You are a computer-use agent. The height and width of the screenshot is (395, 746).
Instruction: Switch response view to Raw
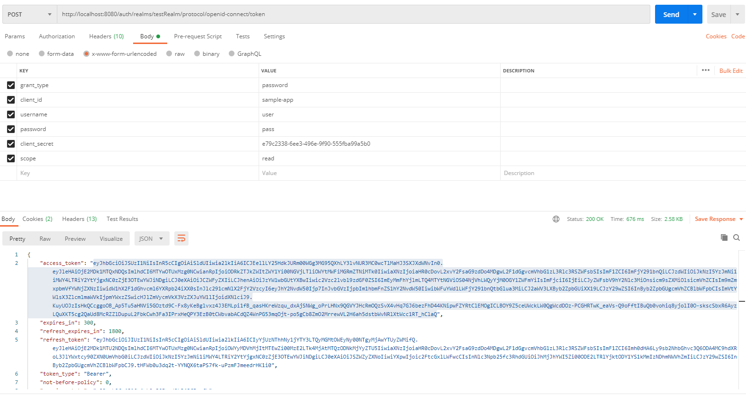(x=45, y=239)
